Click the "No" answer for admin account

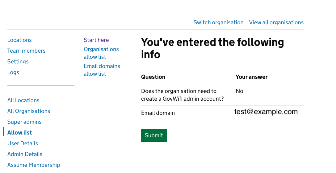(239, 91)
